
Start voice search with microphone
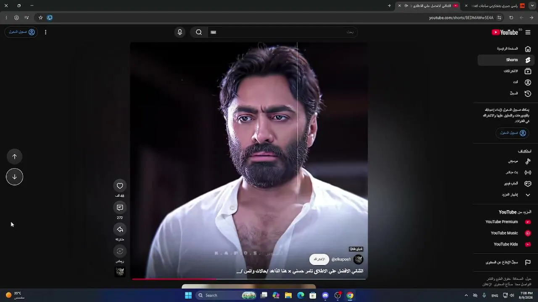(x=180, y=32)
